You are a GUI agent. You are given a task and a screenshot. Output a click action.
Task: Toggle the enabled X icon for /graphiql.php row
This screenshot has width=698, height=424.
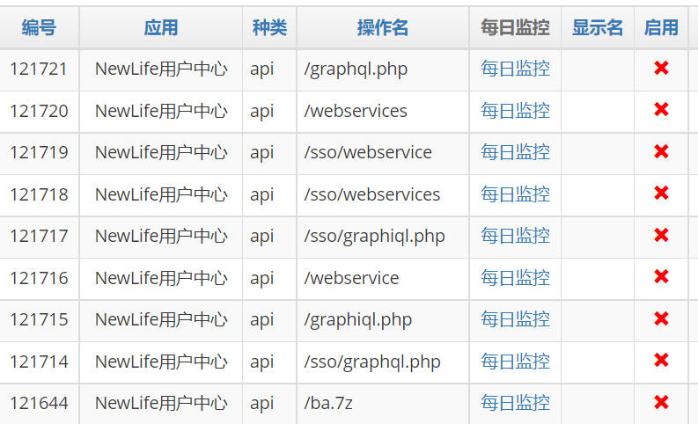click(661, 318)
